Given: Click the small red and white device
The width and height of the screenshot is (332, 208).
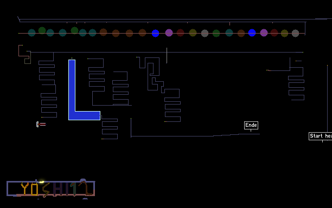Looking at the screenshot, I should click(41, 124).
